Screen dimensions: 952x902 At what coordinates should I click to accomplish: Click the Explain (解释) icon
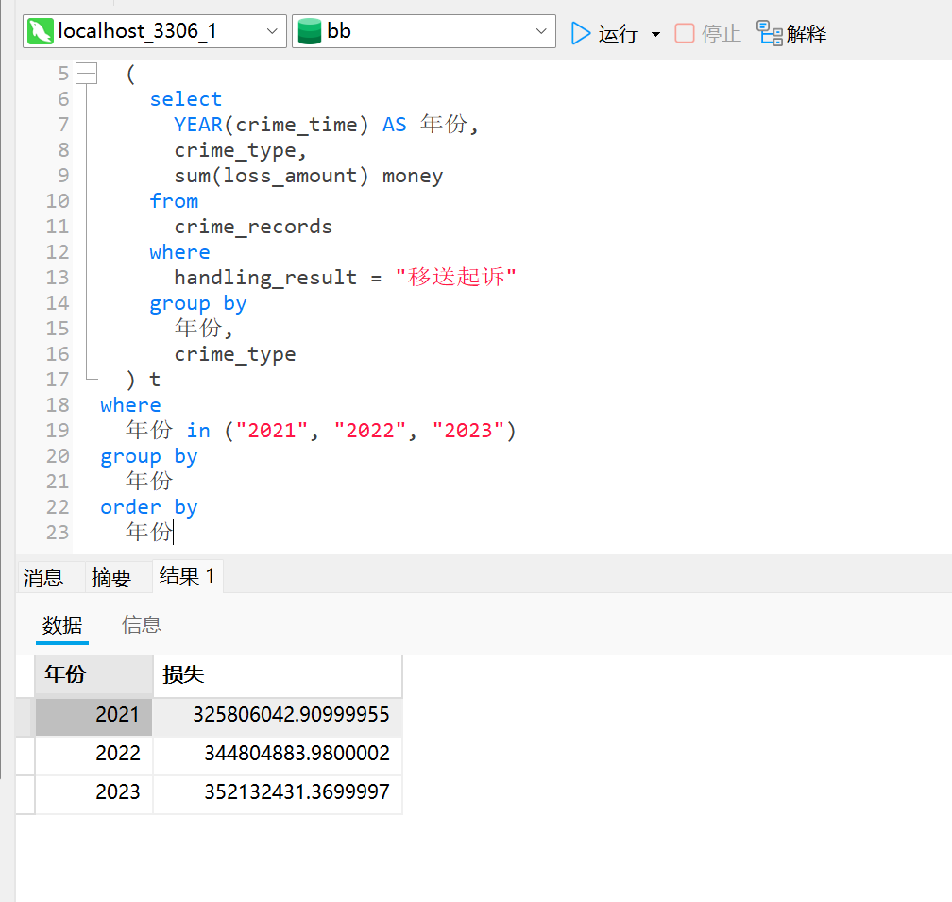(x=767, y=31)
